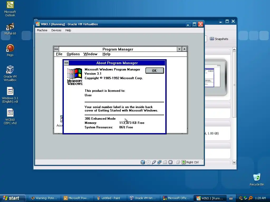Click the Microsoft Outlook desktop icon

[10, 9]
